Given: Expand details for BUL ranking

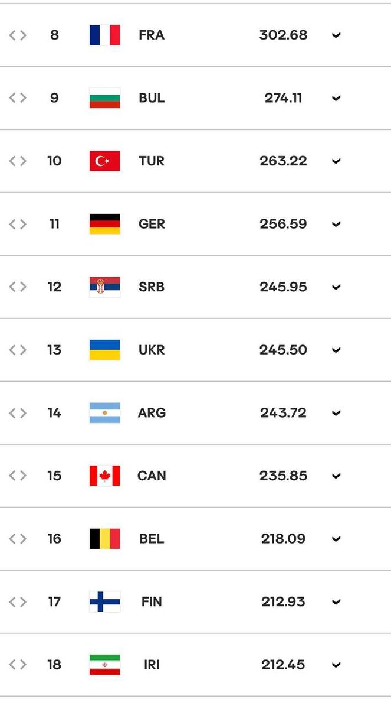Looking at the screenshot, I should click(336, 98).
